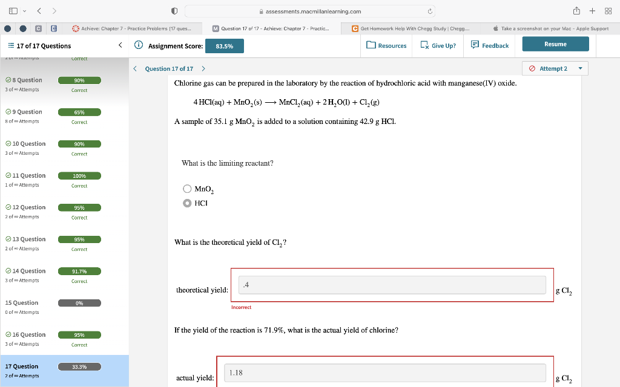Click the green check icon beside 11 Question
620x387 pixels.
coord(8,175)
